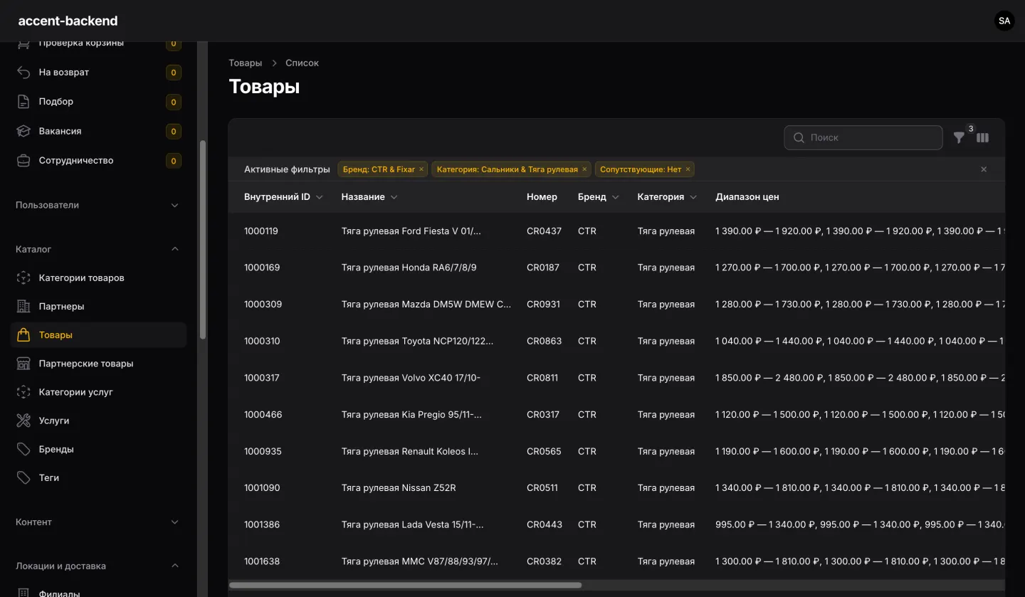
Task: Open the table filters funnel icon
Action: pyautogui.click(x=959, y=138)
